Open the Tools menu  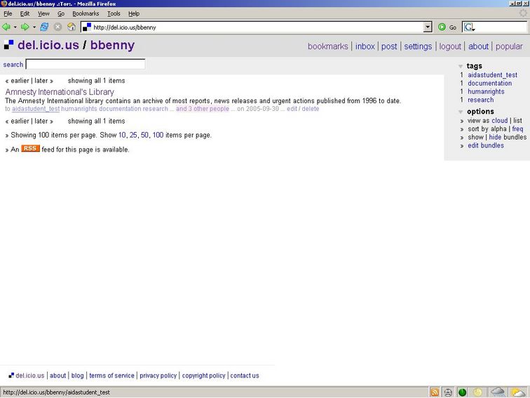point(114,13)
